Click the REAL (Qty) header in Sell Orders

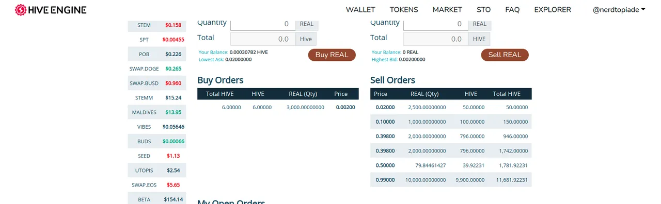tap(424, 94)
